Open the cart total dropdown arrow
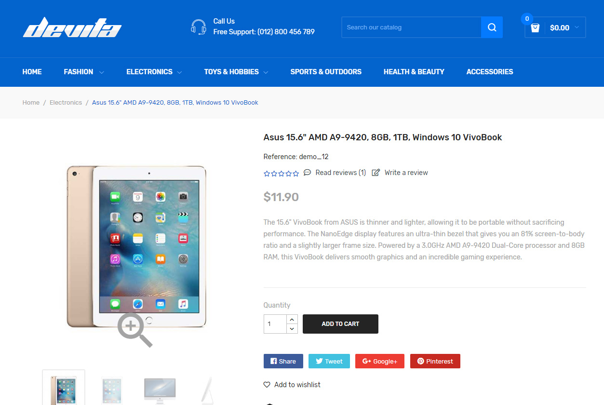 click(x=577, y=28)
